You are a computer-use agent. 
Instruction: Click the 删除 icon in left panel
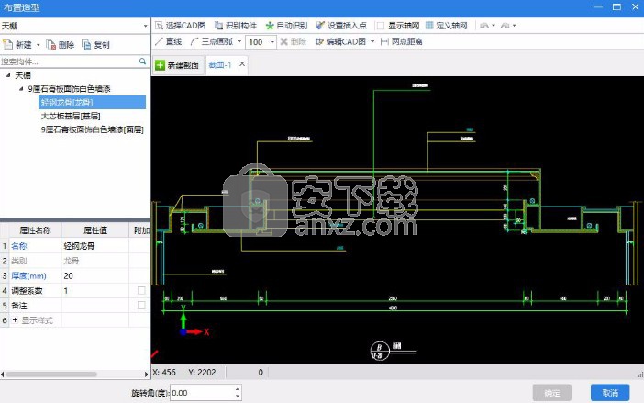click(x=51, y=44)
